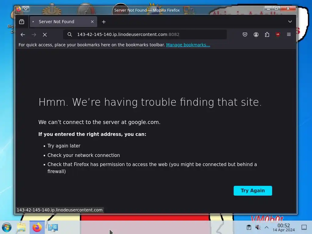Toggle the muted volume tray icon

coord(258,227)
